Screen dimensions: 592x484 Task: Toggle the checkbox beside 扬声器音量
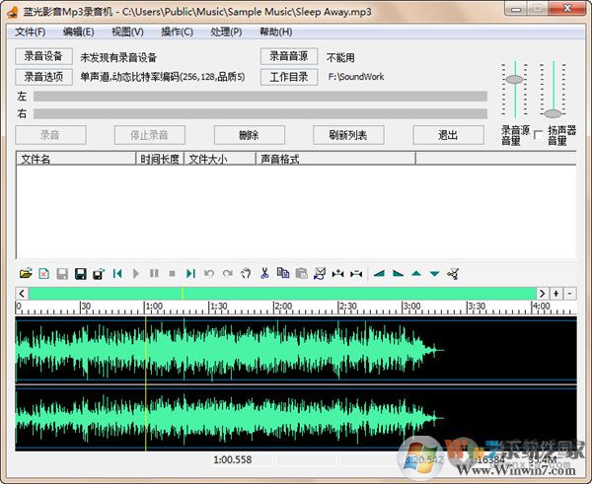[539, 135]
